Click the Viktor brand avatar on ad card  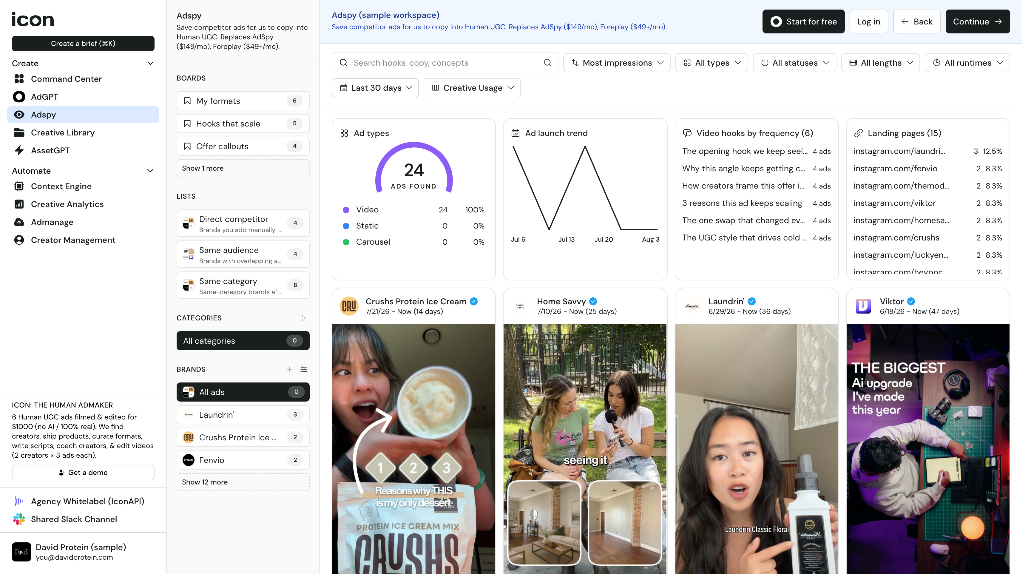coord(863,306)
